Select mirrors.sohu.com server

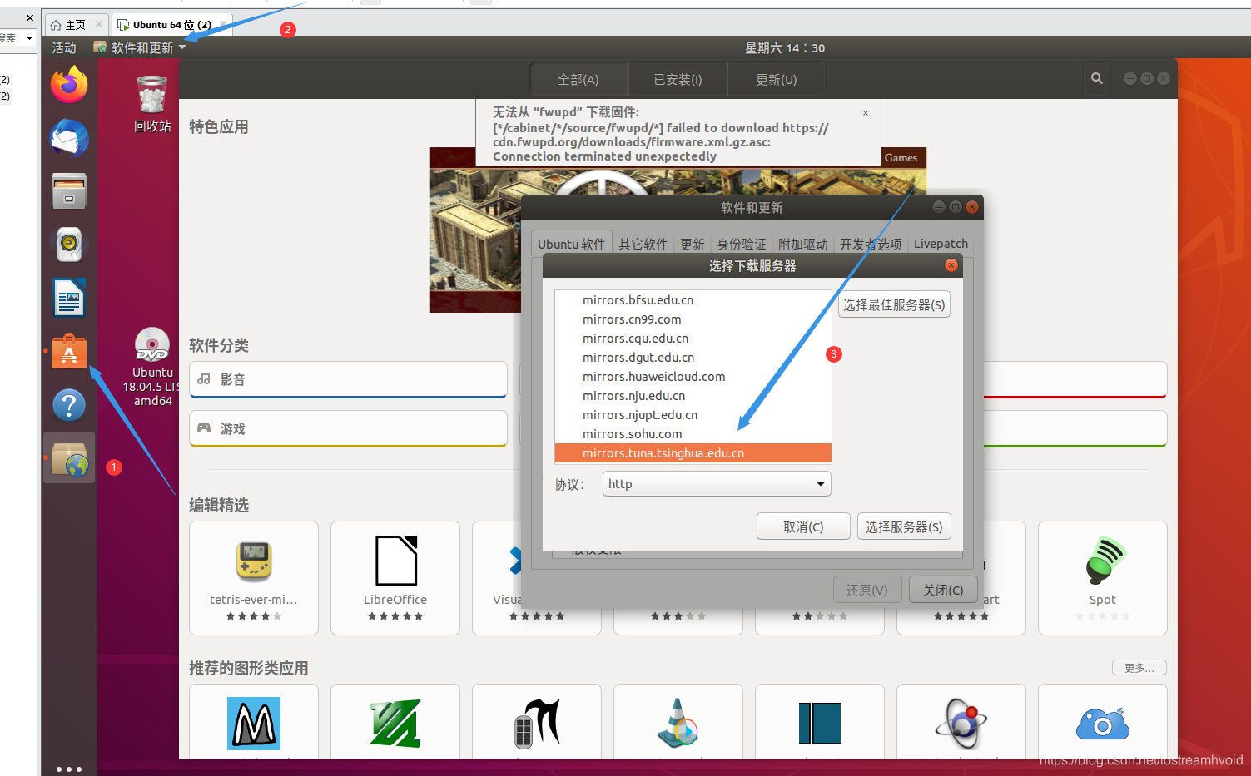(x=693, y=434)
